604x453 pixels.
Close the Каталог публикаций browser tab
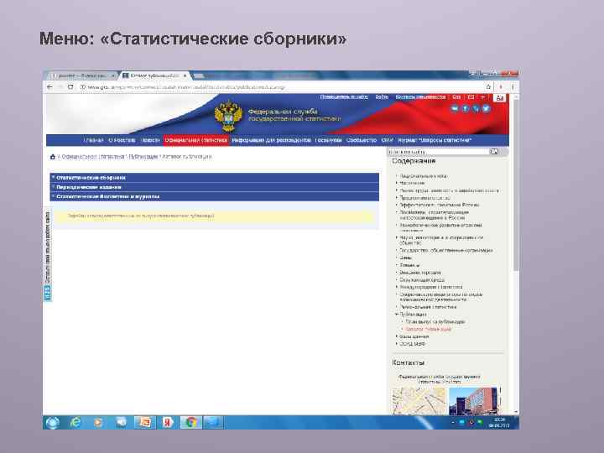(x=185, y=75)
